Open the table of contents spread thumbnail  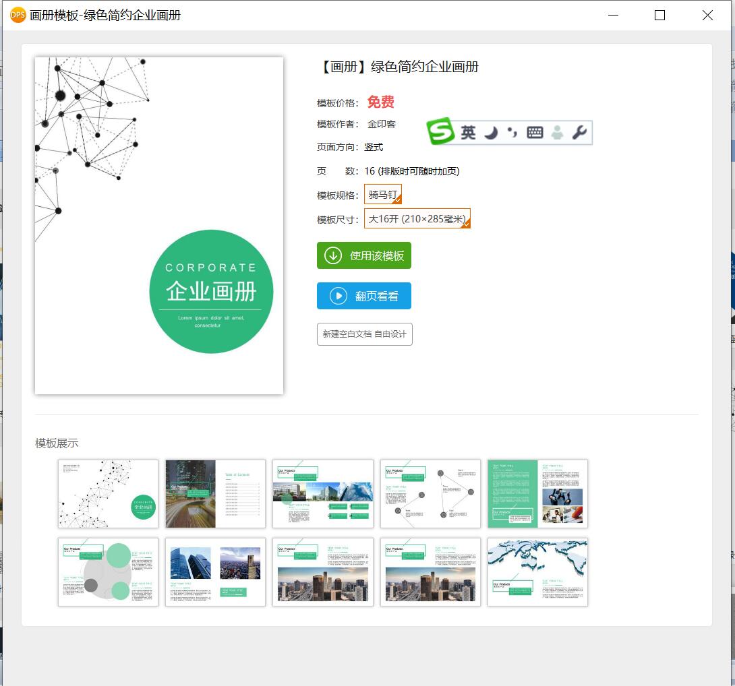point(216,494)
